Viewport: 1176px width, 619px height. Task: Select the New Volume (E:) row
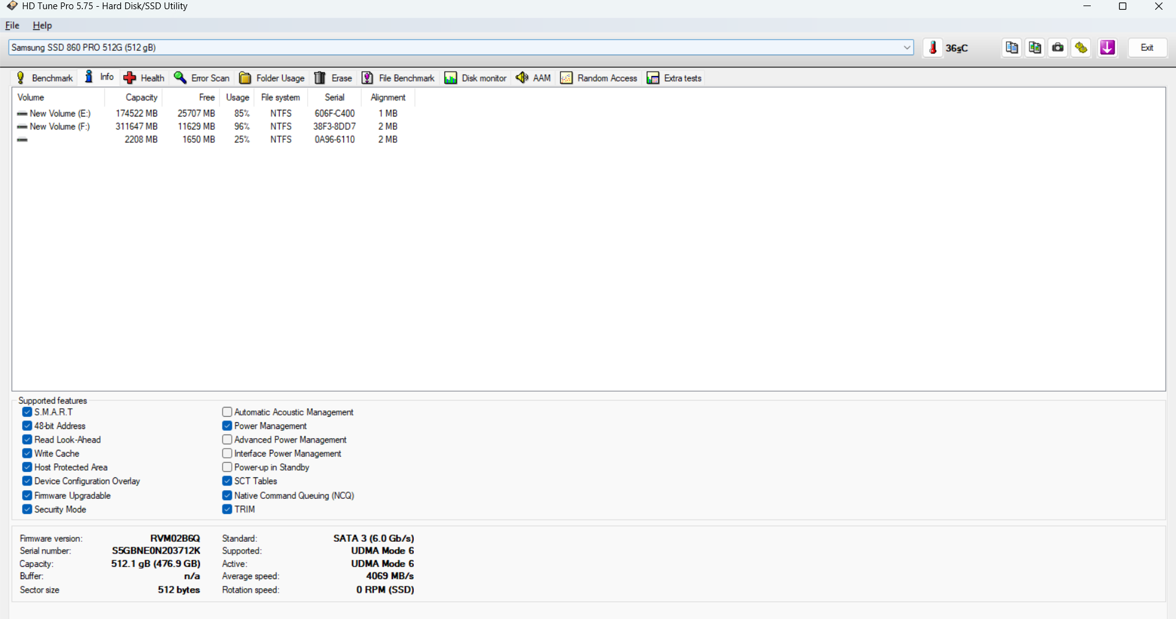(59, 113)
